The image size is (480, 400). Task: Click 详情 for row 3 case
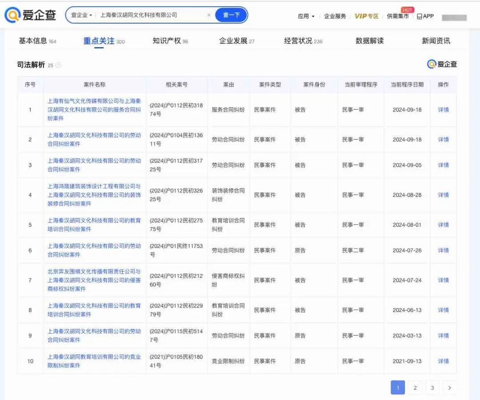click(443, 165)
